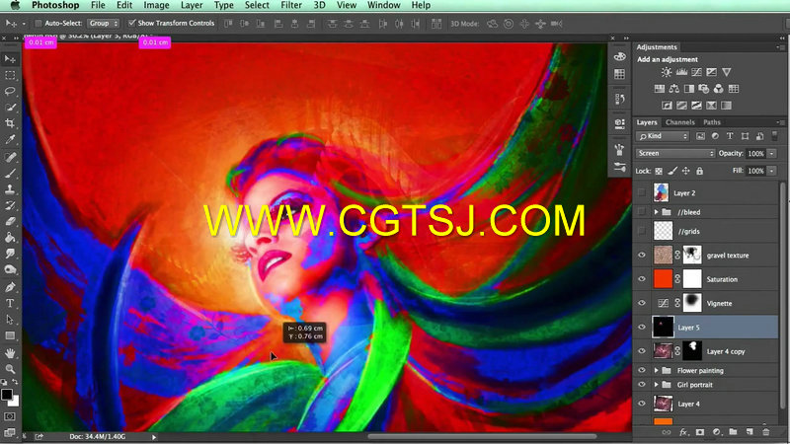The height and width of the screenshot is (444, 790).
Task: Open the status bar info arrow
Action: [154, 437]
